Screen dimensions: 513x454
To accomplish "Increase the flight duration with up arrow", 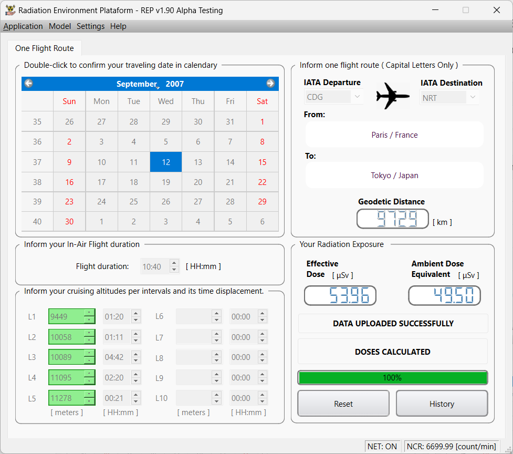I will (x=174, y=263).
